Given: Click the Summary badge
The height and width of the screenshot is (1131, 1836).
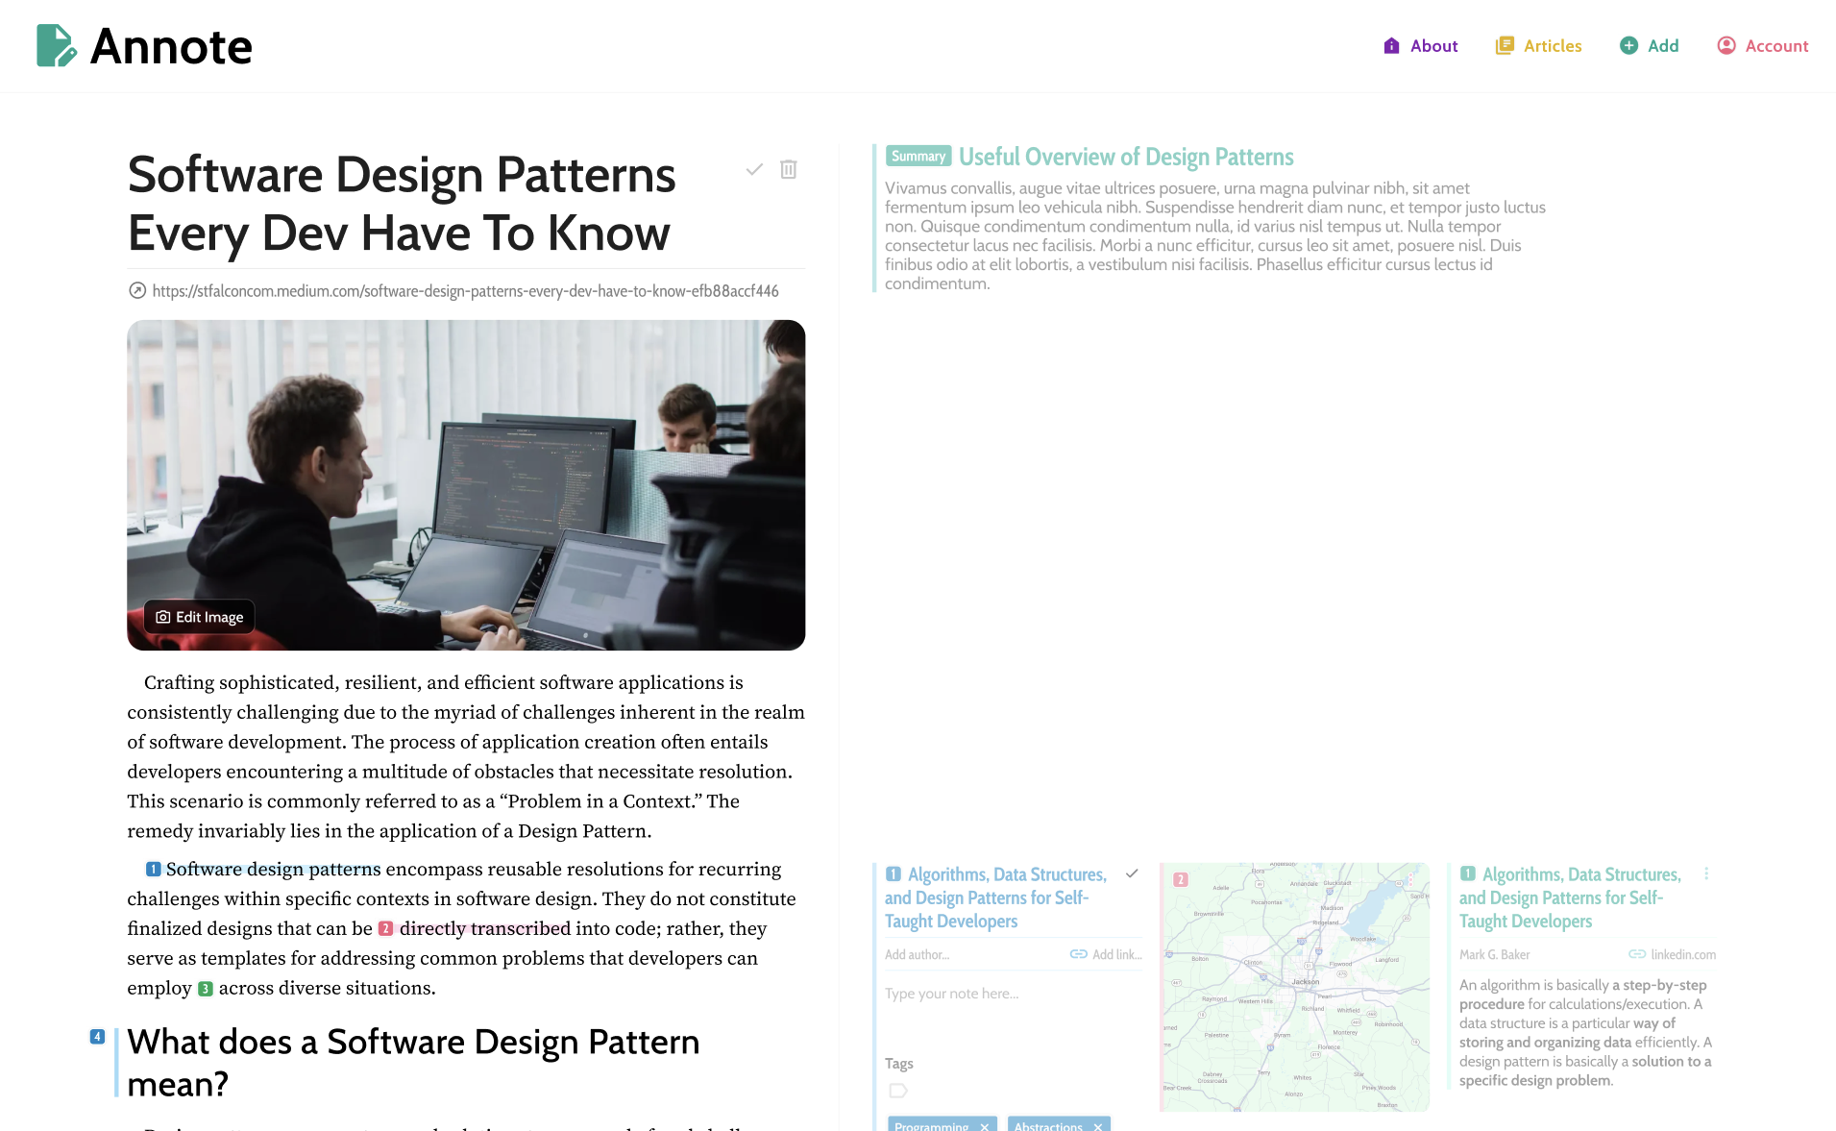Looking at the screenshot, I should pyautogui.click(x=918, y=157).
